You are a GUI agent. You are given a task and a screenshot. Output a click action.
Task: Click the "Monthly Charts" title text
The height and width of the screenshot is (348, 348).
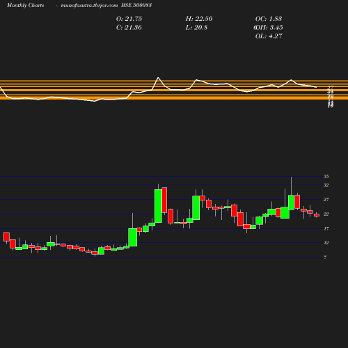[x=26, y=5]
